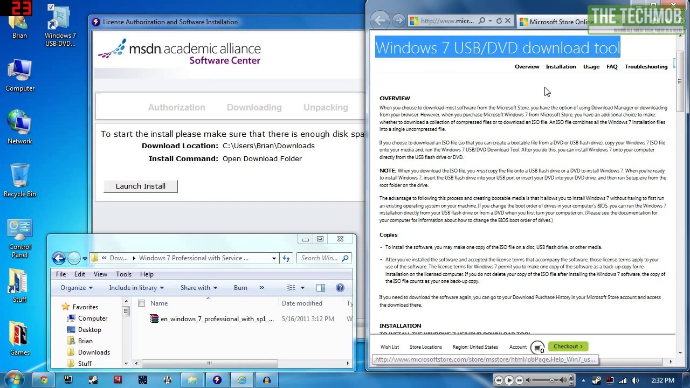
Task: Open the Include in library dropdown
Action: tap(136, 288)
